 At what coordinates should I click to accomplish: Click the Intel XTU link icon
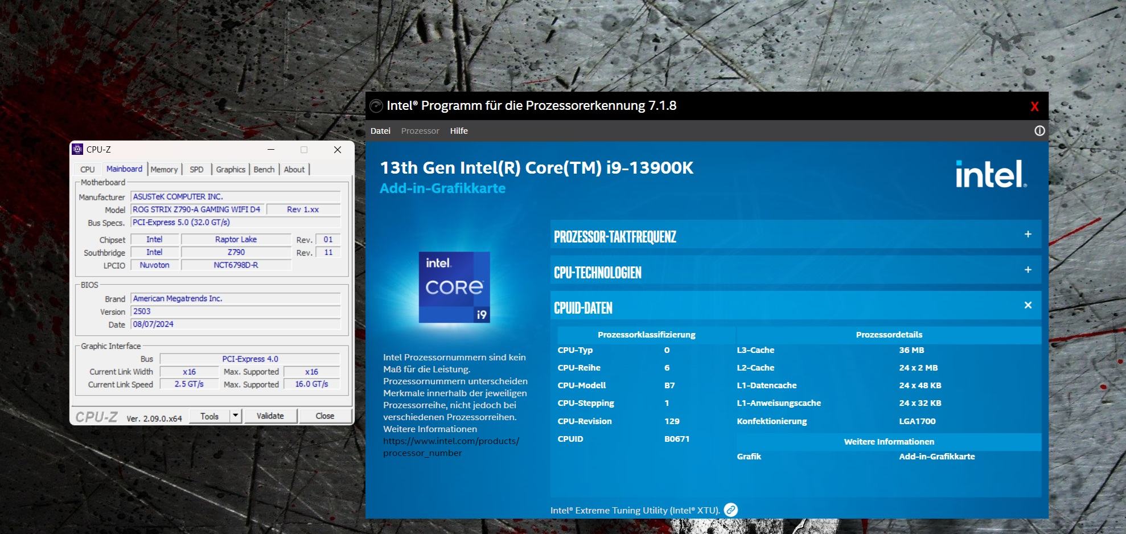pyautogui.click(x=731, y=510)
